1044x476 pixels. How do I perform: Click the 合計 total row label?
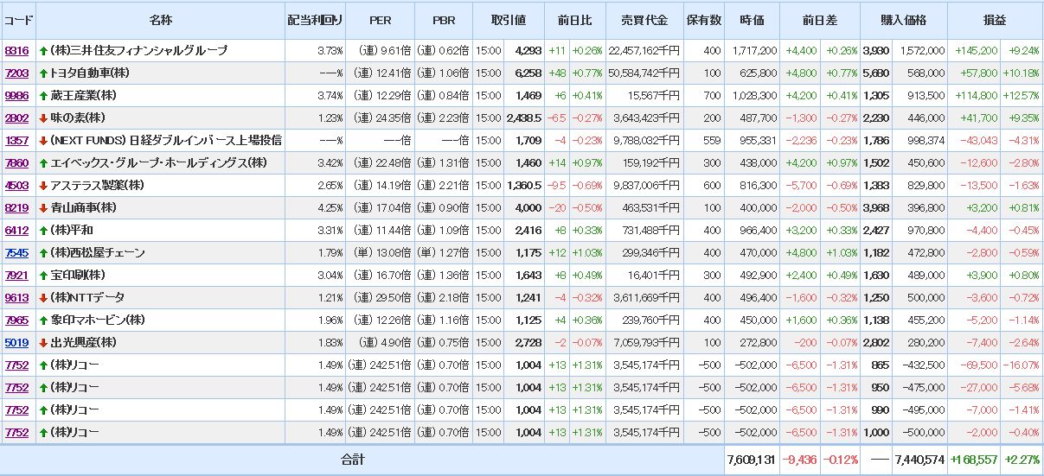(353, 460)
